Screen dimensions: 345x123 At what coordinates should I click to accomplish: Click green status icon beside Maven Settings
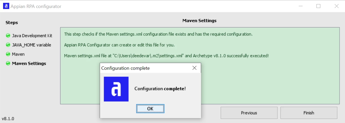pos(8,63)
